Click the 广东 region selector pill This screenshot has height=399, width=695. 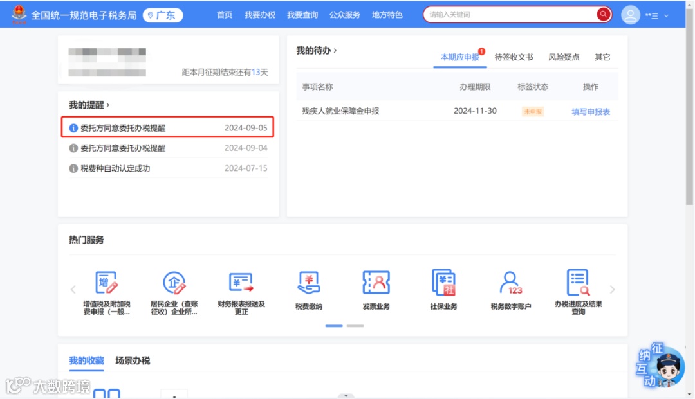[x=162, y=15]
